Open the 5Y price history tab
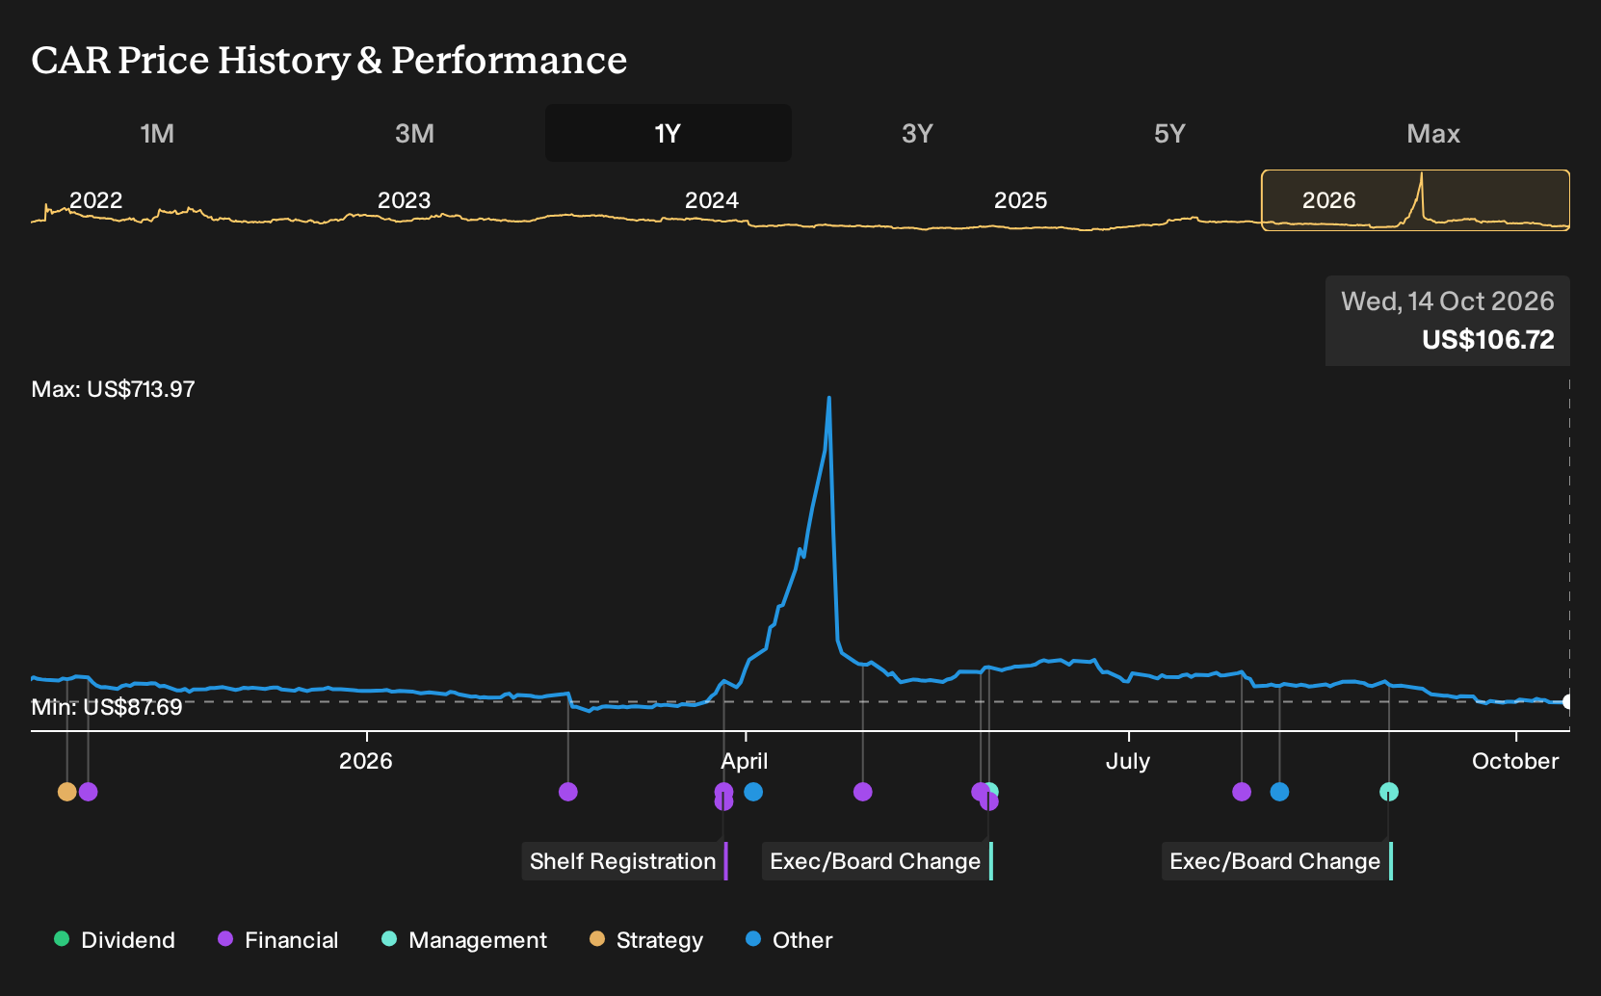 [x=1169, y=133]
